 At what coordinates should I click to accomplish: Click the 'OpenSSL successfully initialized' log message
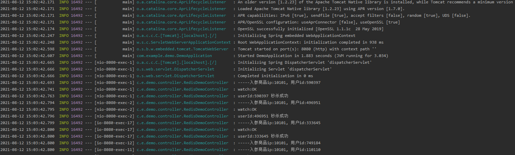tap(310, 29)
